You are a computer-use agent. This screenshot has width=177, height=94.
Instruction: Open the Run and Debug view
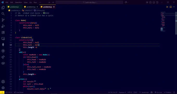click(3, 26)
